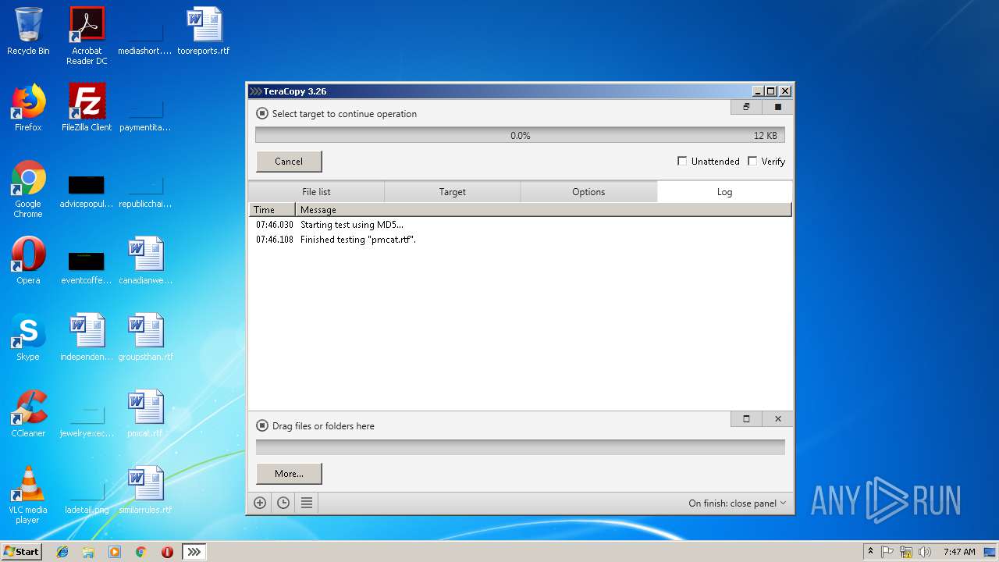Open the history clock icon

pyautogui.click(x=283, y=503)
